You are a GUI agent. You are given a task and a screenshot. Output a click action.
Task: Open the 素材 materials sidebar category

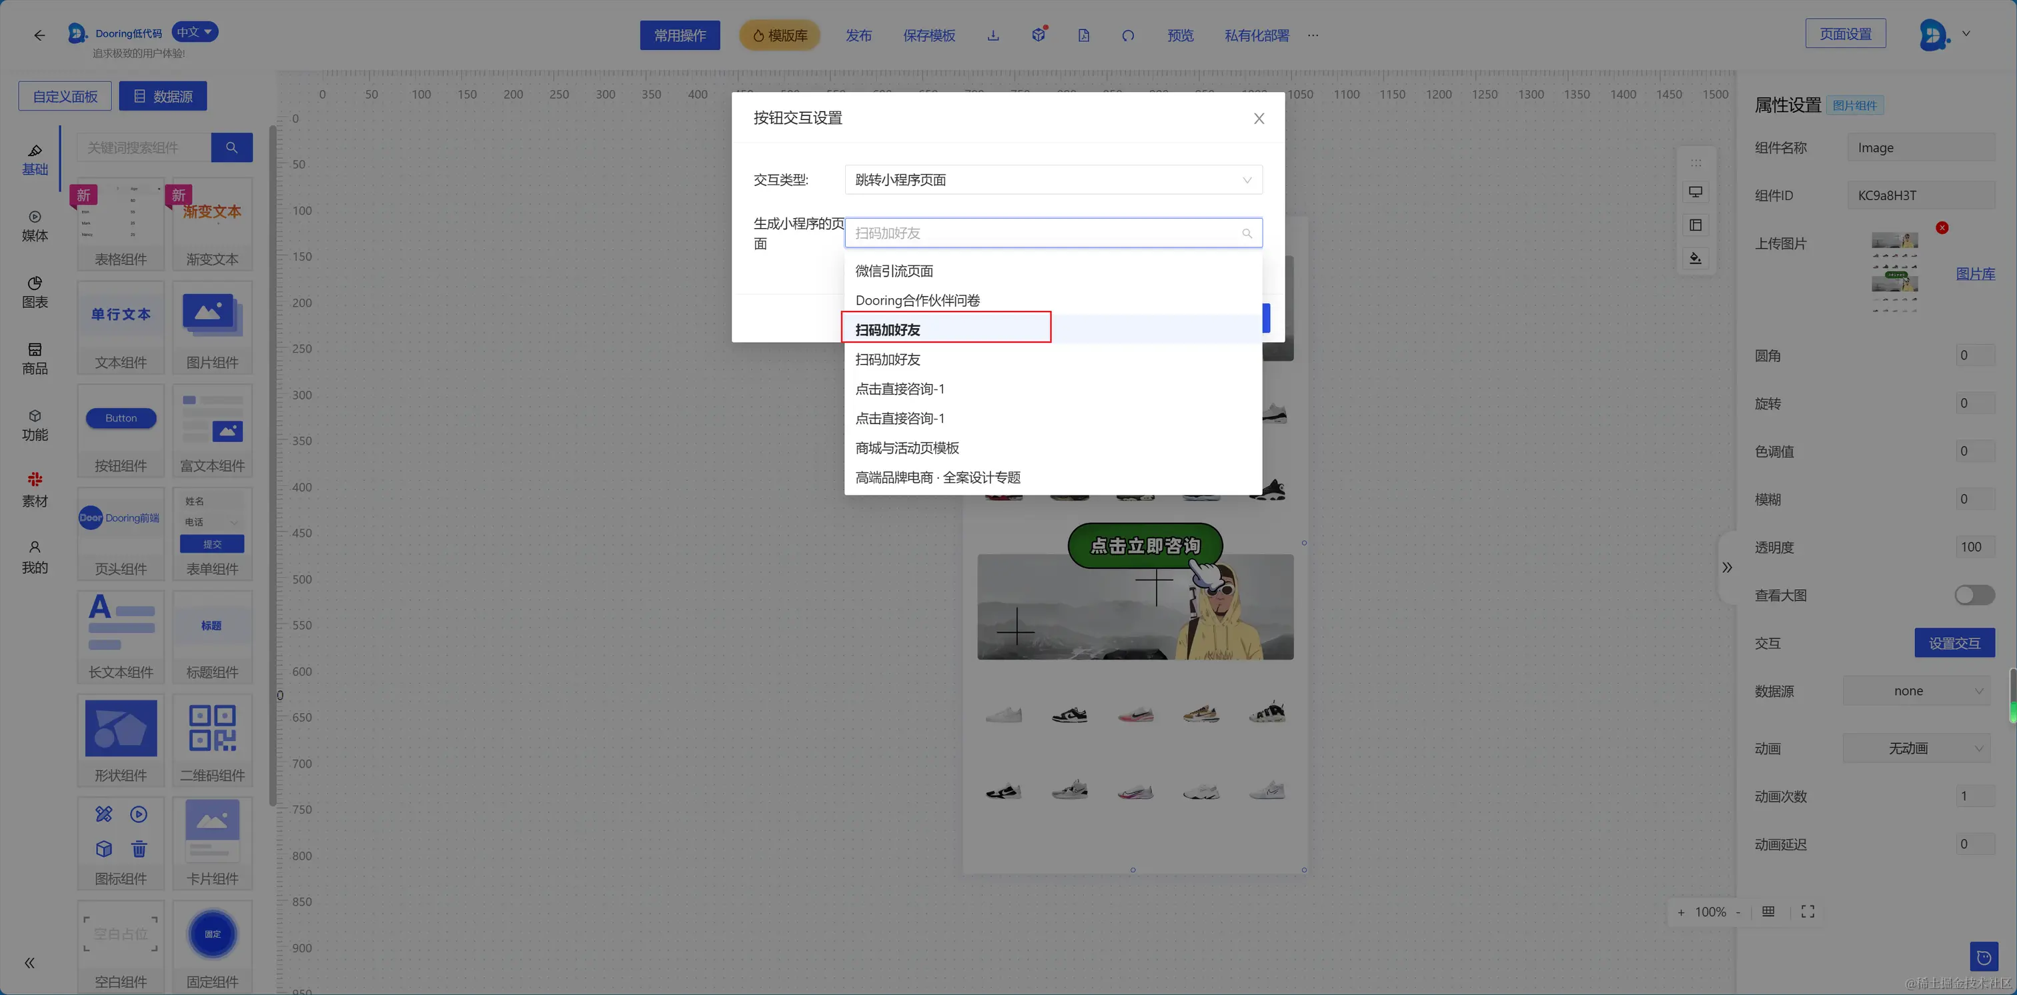point(35,490)
